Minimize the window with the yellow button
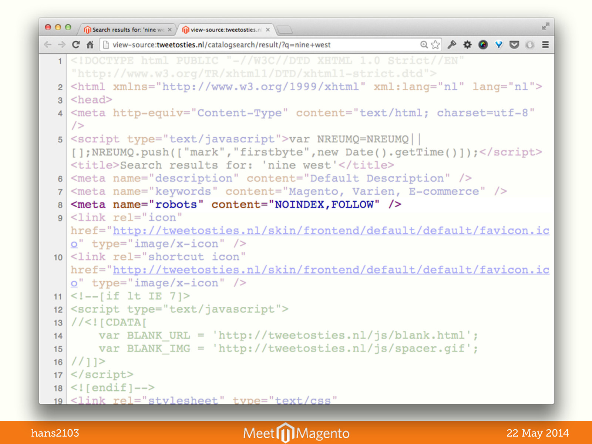 click(58, 27)
